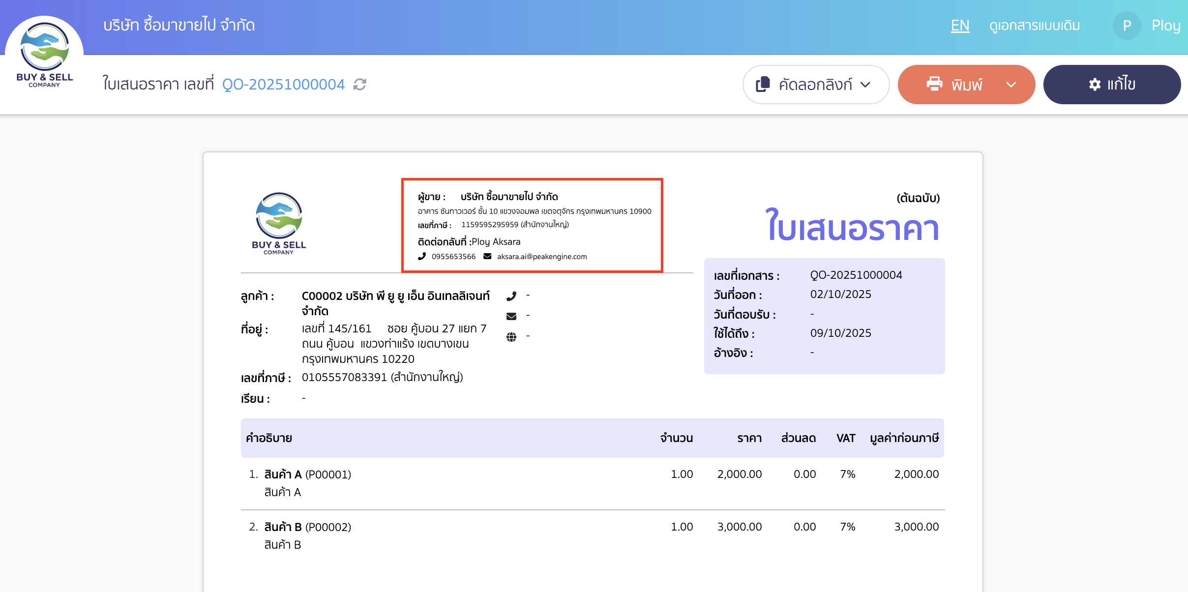Image resolution: width=1188 pixels, height=592 pixels.
Task: Click the gear icon on the แก้ไข button
Action: click(x=1095, y=84)
